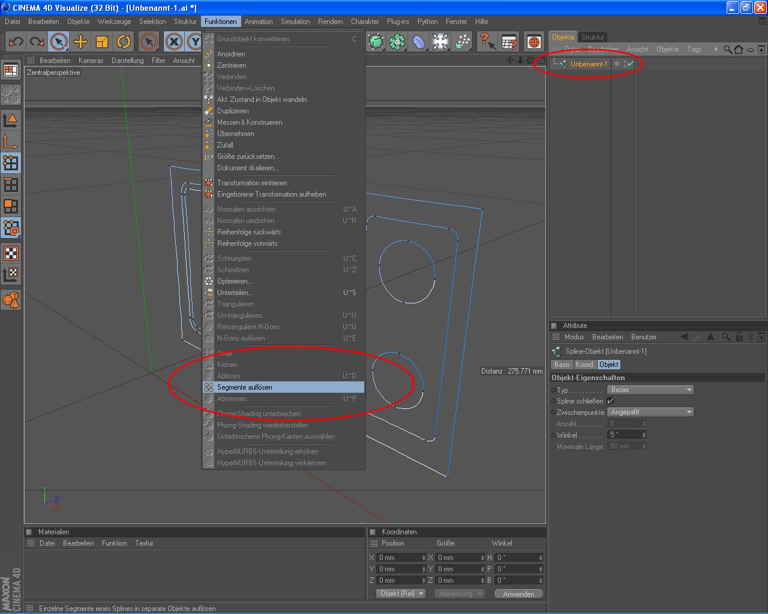Select Unbenannt-1 object in Objekte manager
The height and width of the screenshot is (614, 768).
589,64
